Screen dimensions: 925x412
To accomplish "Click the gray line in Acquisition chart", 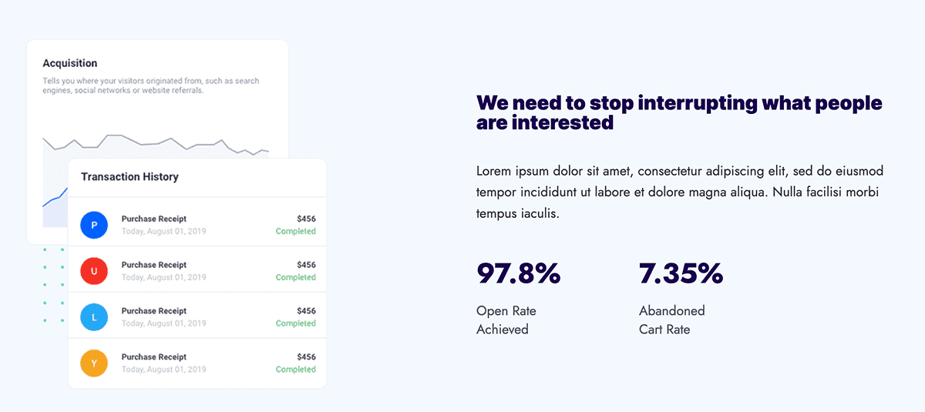I will coord(154,142).
